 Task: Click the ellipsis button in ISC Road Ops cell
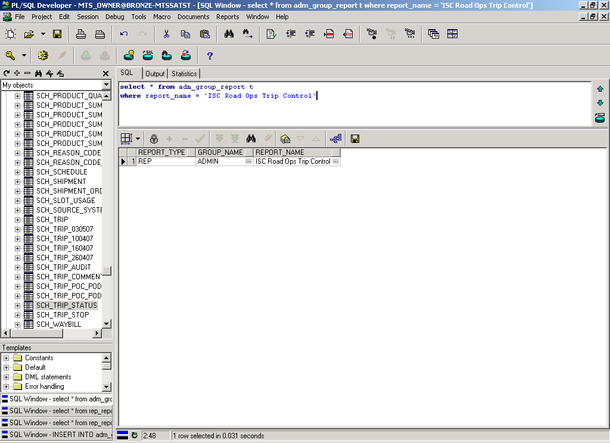pyautogui.click(x=336, y=161)
